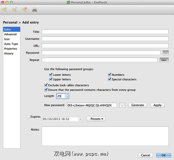The height and width of the screenshot is (160, 174).
Task: Select History in the sidebar
Action: point(9,54)
